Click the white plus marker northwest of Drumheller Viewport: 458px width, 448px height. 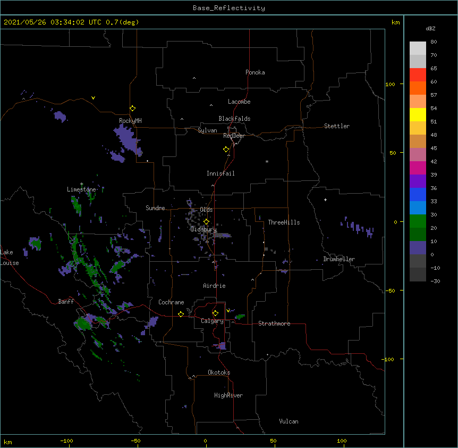pos(325,200)
